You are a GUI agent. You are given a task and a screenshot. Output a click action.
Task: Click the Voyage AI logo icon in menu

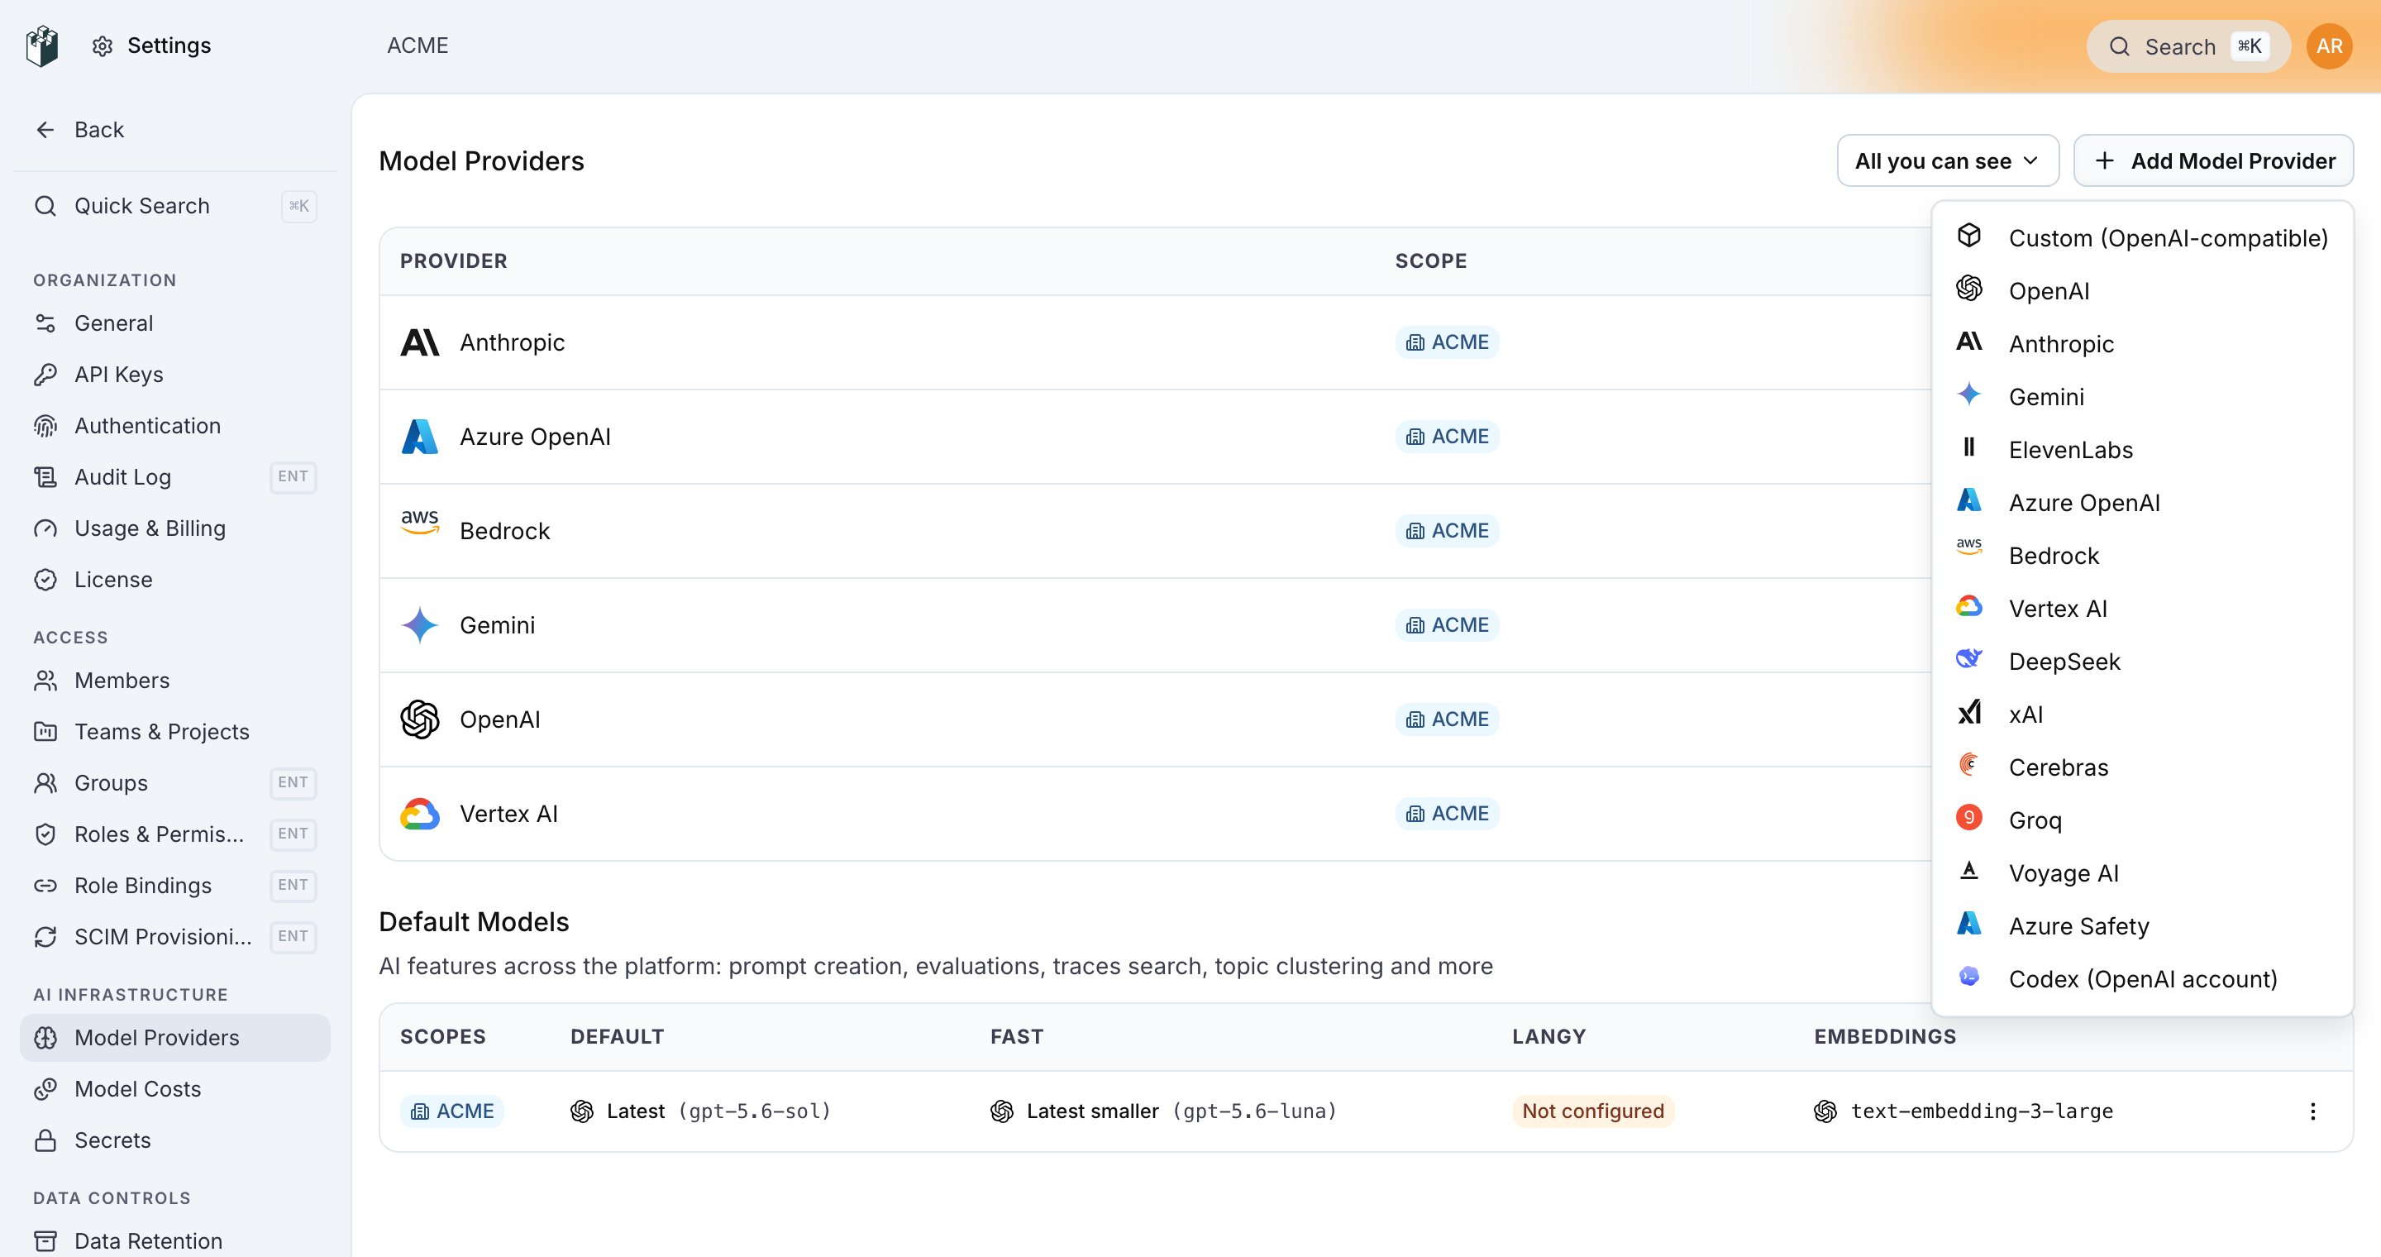tap(1968, 871)
